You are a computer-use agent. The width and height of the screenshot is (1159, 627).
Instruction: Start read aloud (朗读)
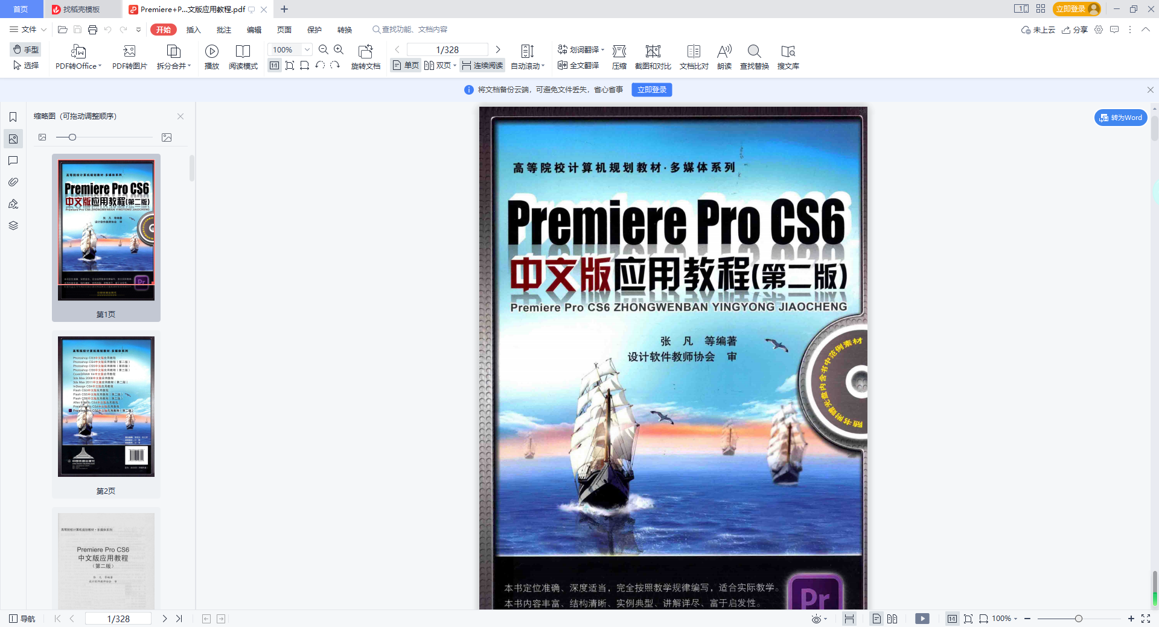point(724,57)
